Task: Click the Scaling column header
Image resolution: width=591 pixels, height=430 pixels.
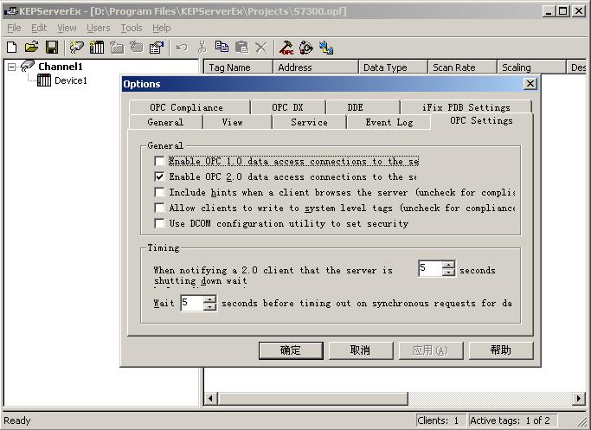Action: pyautogui.click(x=531, y=67)
